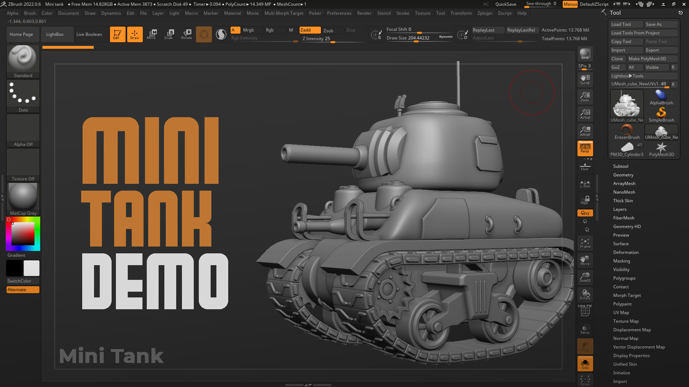The image size is (689, 387).
Task: Activate the Move gizmo tool
Action: pyautogui.click(x=152, y=34)
